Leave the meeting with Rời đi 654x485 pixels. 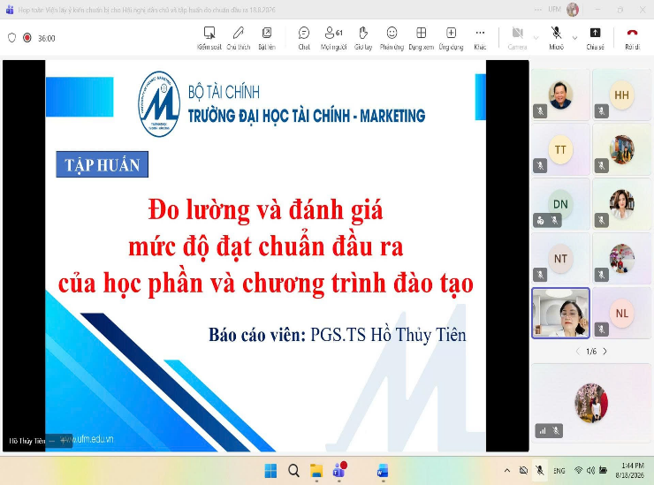pos(632,38)
